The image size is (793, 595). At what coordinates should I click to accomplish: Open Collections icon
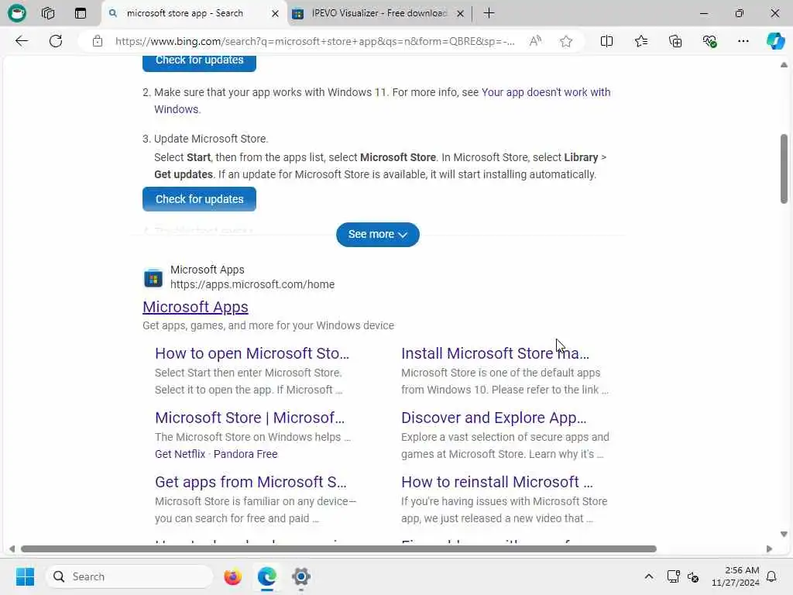tap(675, 41)
